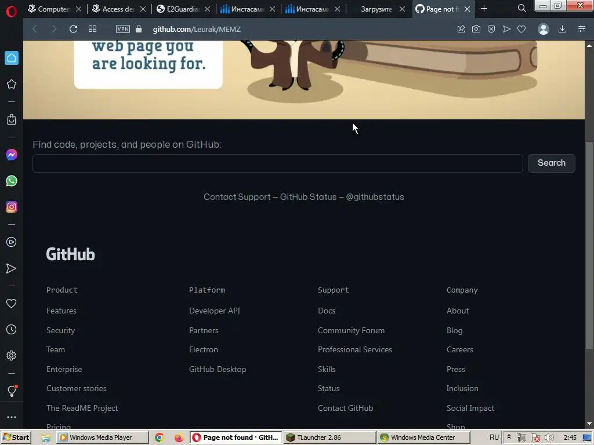This screenshot has height=445, width=594.
Task: Open Messenger in the sidebar
Action: 12,155
